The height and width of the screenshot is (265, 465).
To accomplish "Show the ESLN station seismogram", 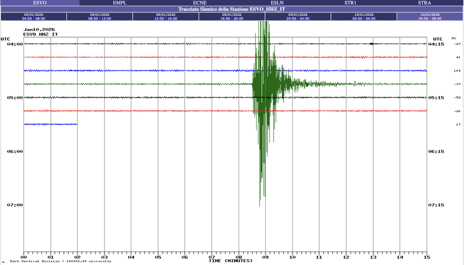I will coord(277,3).
